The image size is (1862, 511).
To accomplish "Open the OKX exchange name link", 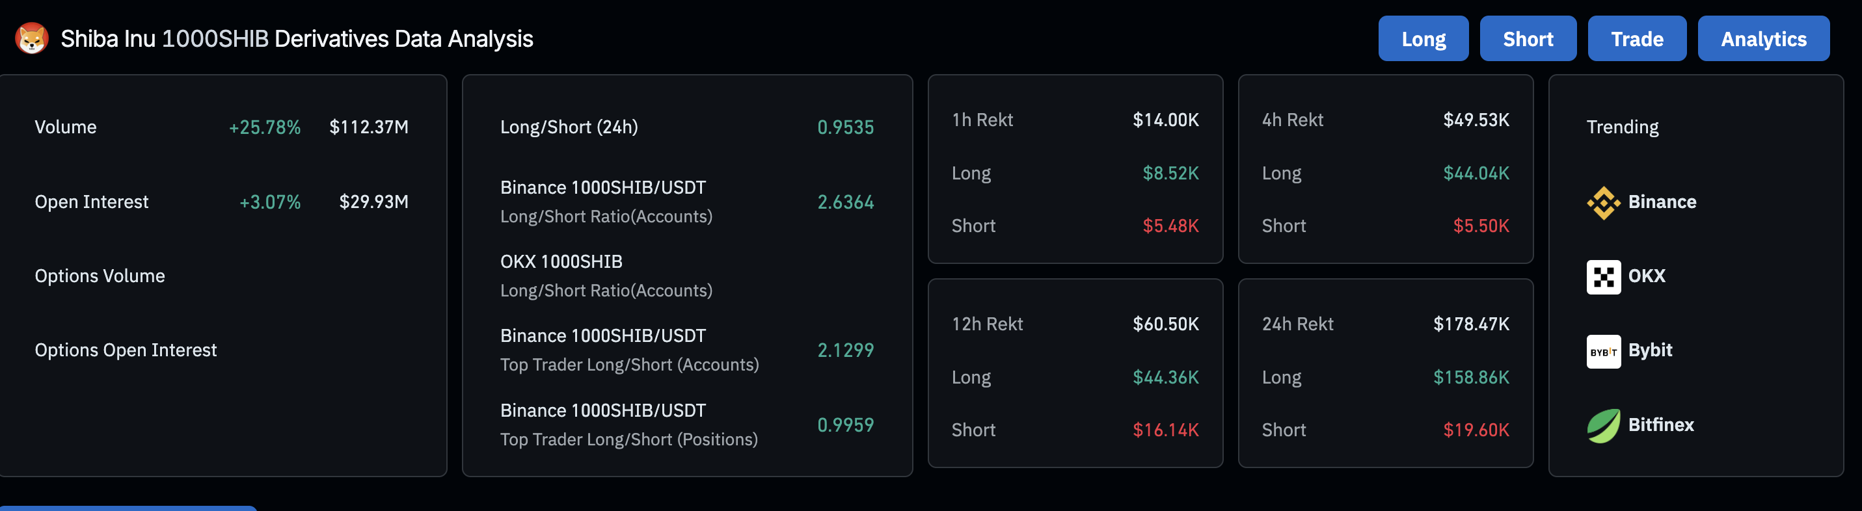I will (x=1646, y=276).
